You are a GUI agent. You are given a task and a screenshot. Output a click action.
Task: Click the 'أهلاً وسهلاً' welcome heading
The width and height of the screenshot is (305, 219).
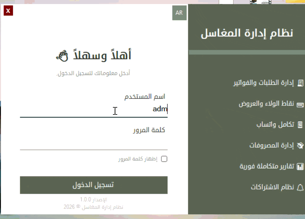coord(102,55)
